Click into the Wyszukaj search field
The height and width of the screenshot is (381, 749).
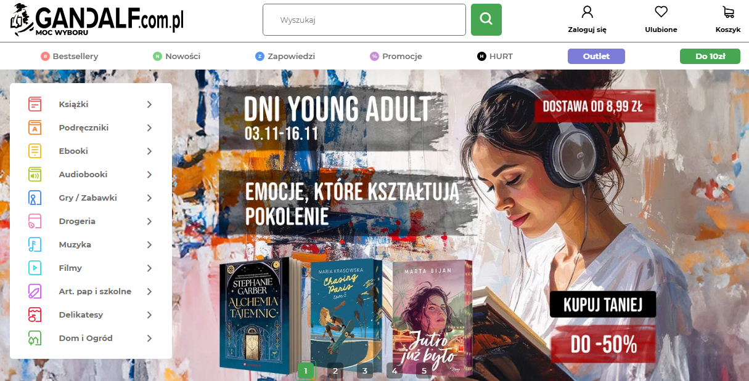pos(364,20)
